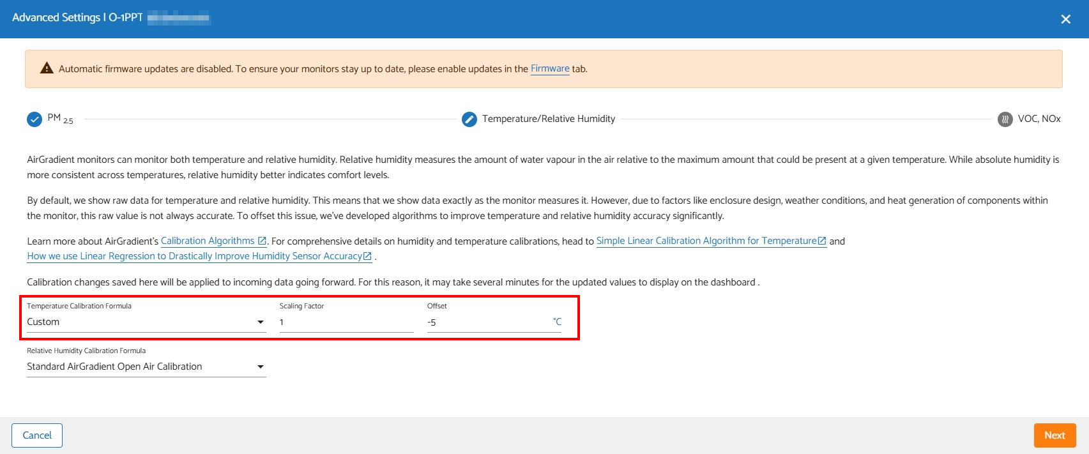1089x454 pixels.
Task: Open the Firmware tab link
Action: click(550, 68)
